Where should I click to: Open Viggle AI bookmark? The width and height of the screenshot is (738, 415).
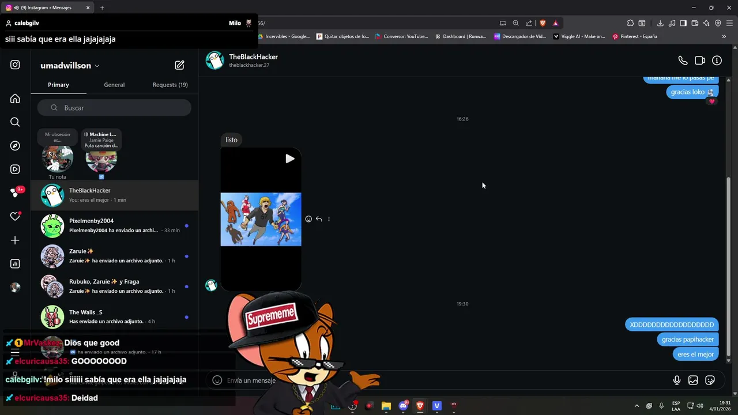[579, 36]
